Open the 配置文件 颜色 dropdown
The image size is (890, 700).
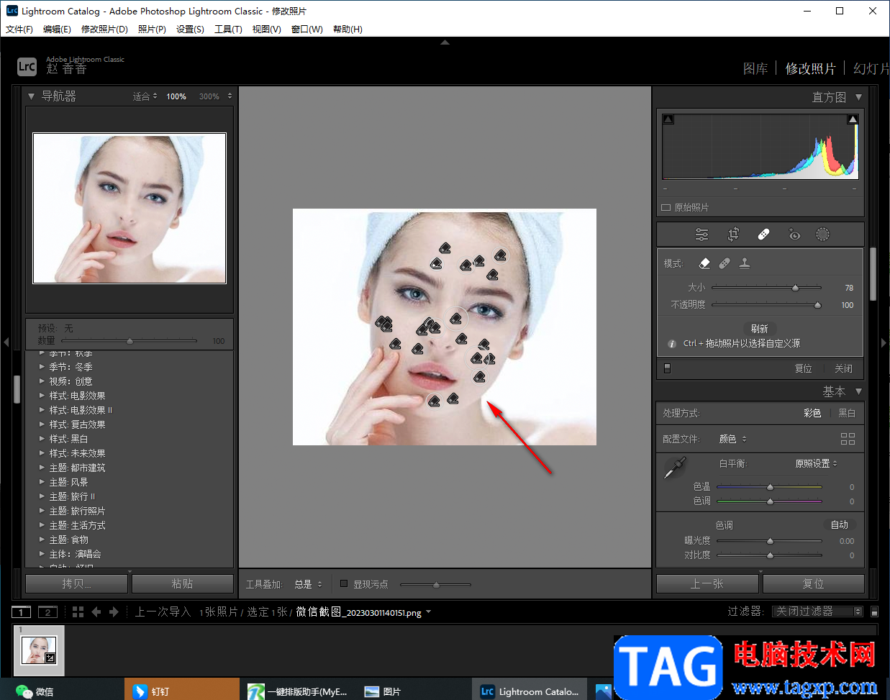pos(733,439)
